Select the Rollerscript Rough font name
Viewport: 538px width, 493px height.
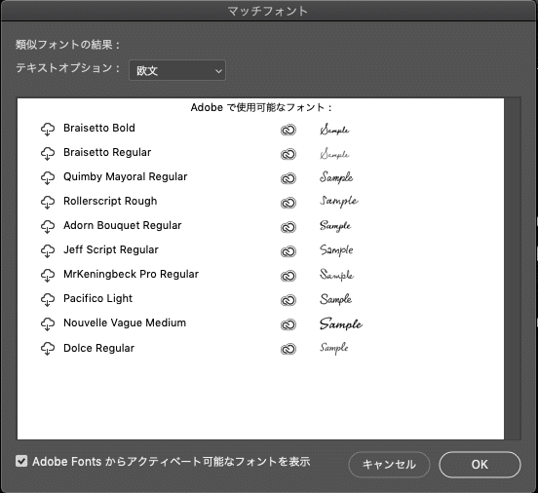[x=110, y=202]
